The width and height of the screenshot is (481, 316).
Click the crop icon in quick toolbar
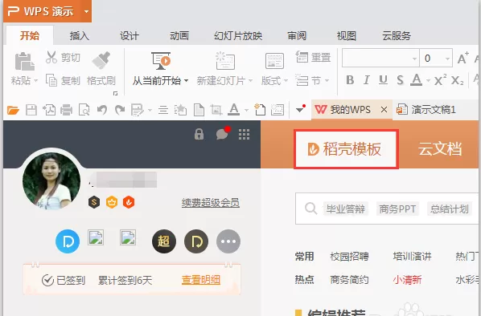pos(216,110)
